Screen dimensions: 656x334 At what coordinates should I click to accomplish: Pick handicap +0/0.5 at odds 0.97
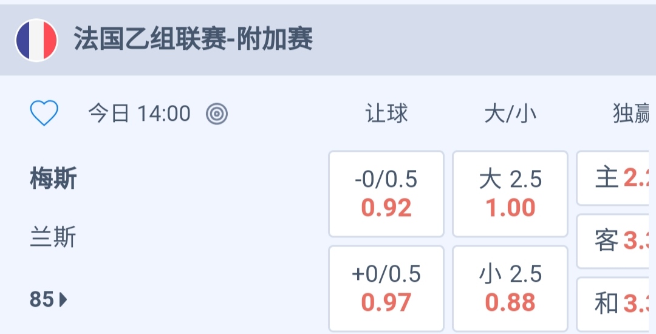[x=386, y=288]
